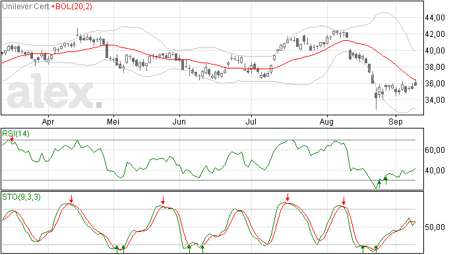Select the STO(9,3,3) panel label
Screen dimensions: 455x255
pos(21,197)
